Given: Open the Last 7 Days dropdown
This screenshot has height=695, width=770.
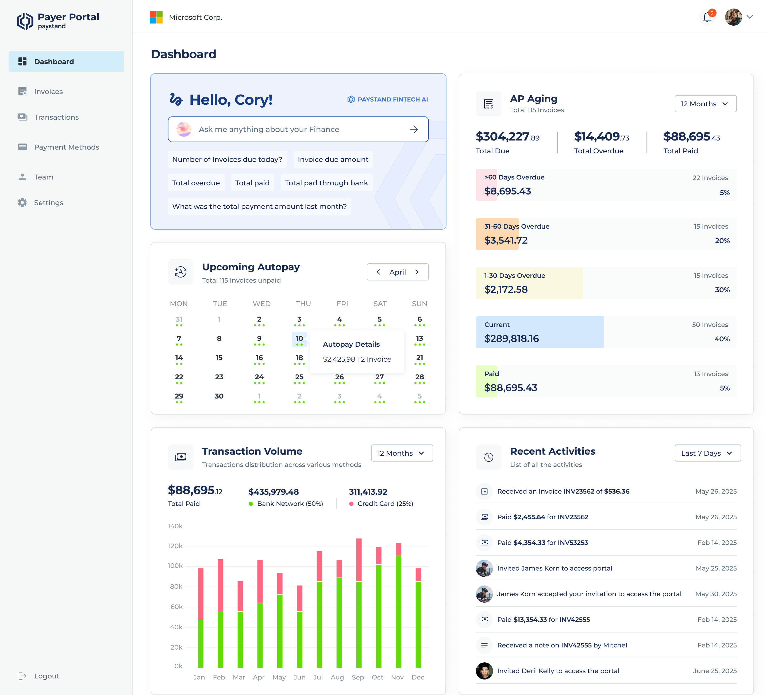Looking at the screenshot, I should pyautogui.click(x=707, y=453).
